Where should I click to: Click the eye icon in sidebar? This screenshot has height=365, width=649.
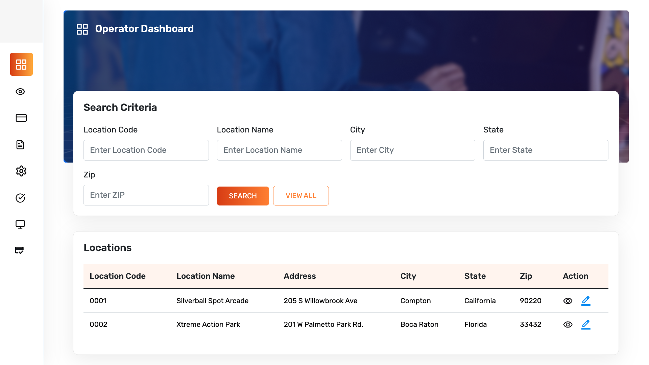pos(20,92)
